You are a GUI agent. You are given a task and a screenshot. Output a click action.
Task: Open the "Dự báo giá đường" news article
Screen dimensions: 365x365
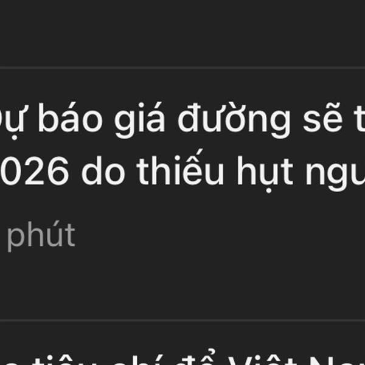click(182, 194)
